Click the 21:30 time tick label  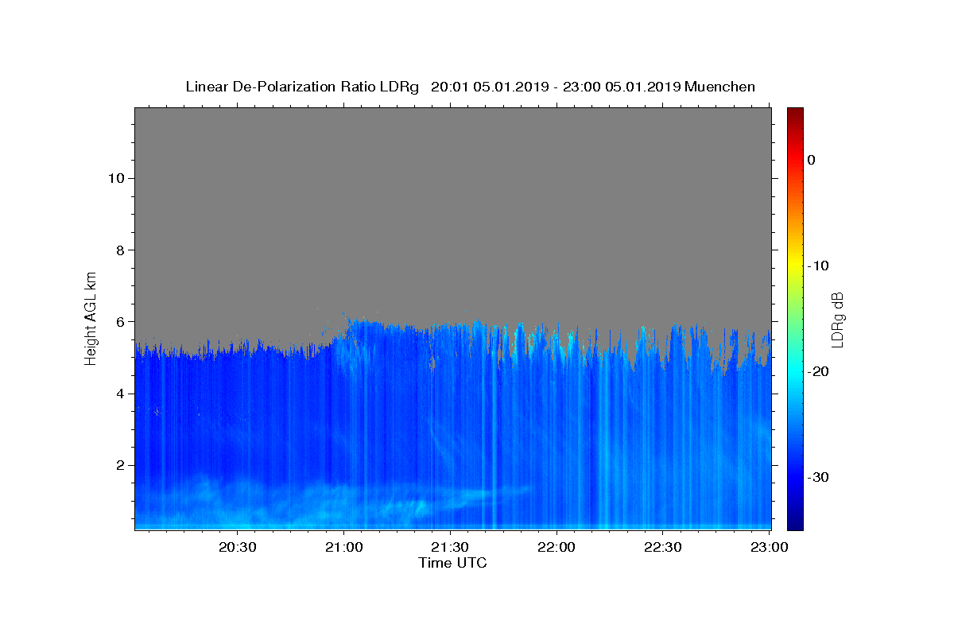(451, 547)
